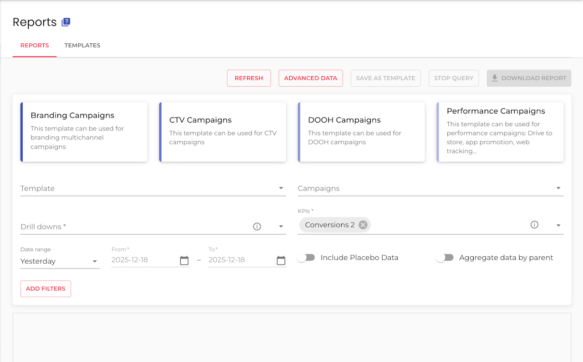583x362 pixels.
Task: Pick the Performance Campaigns template card
Action: pyautogui.click(x=500, y=132)
